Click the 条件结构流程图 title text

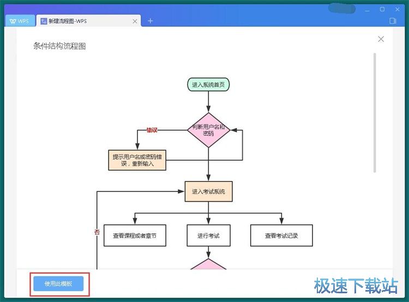(59, 46)
